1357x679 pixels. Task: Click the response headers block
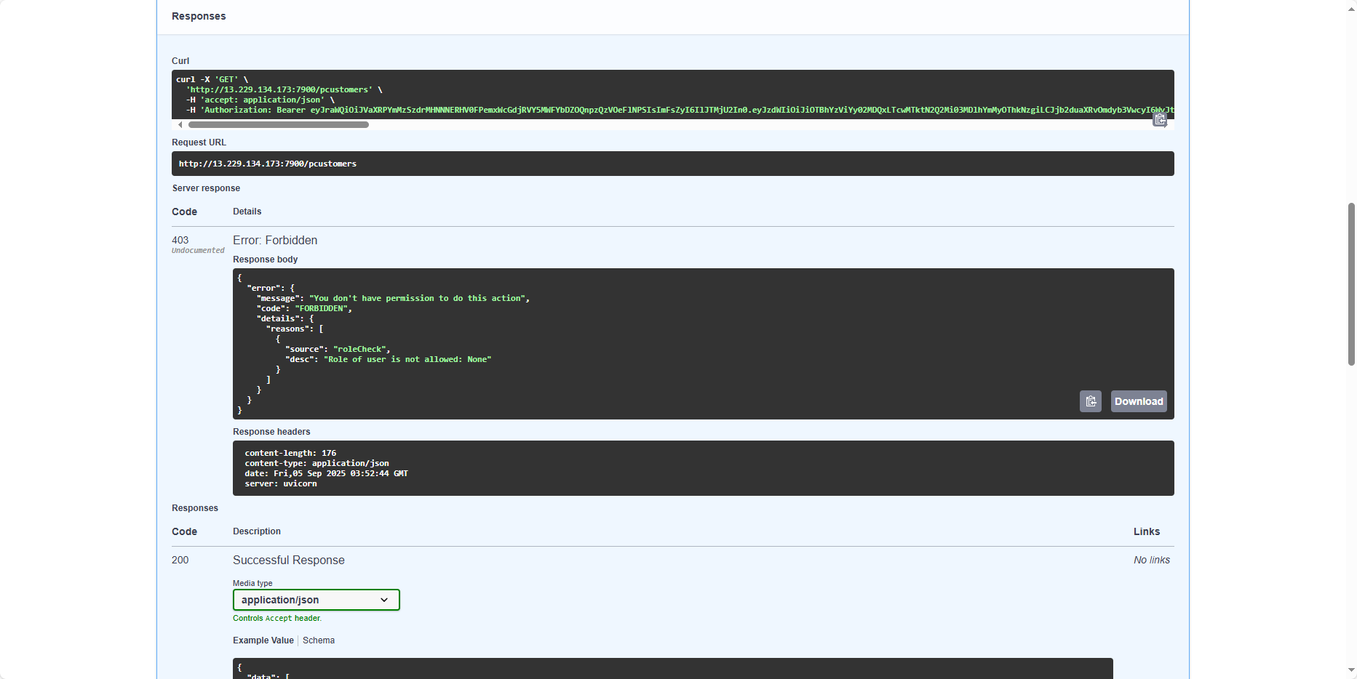tap(703, 468)
